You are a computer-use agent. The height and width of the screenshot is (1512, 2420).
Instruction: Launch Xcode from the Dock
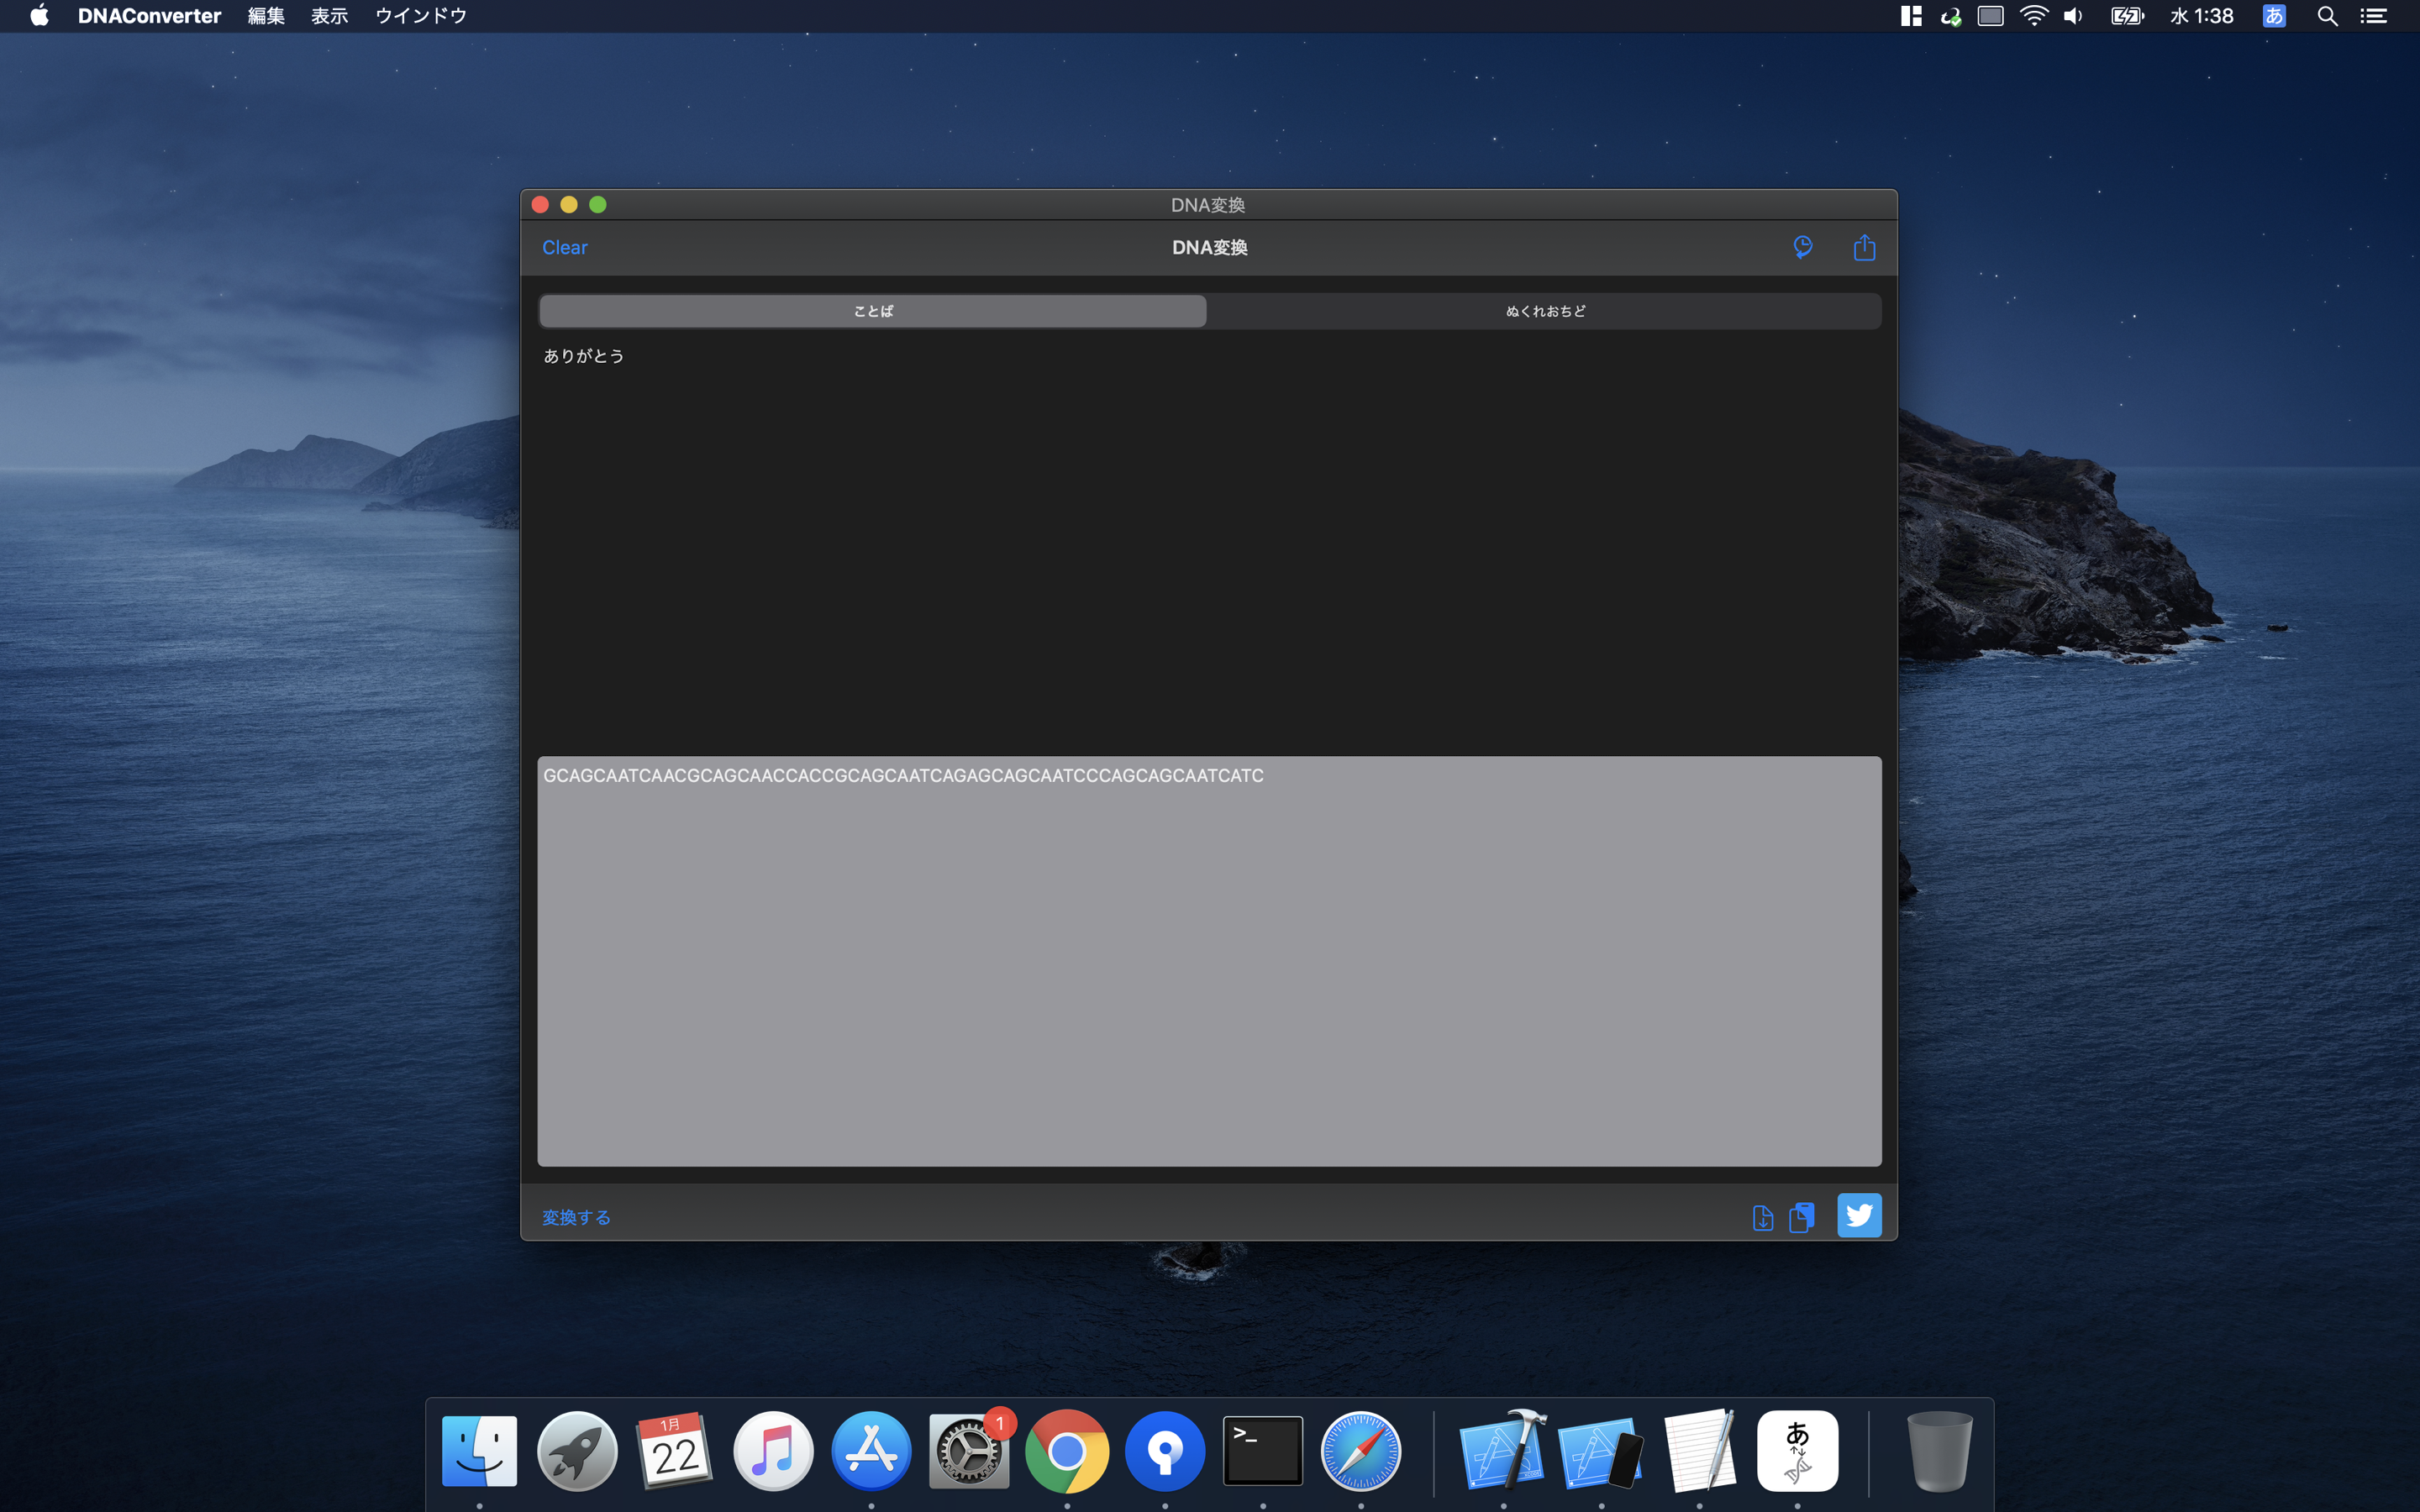click(x=1502, y=1450)
